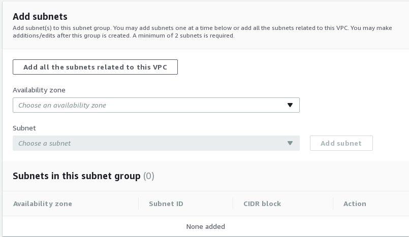Screen dimensions: 409x237
Task: Click the CIDR block column header
Action: (262, 204)
